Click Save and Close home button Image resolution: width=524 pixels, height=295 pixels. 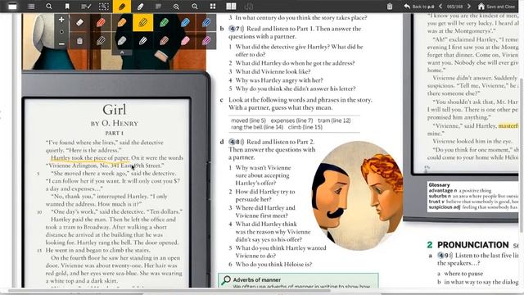(496, 7)
